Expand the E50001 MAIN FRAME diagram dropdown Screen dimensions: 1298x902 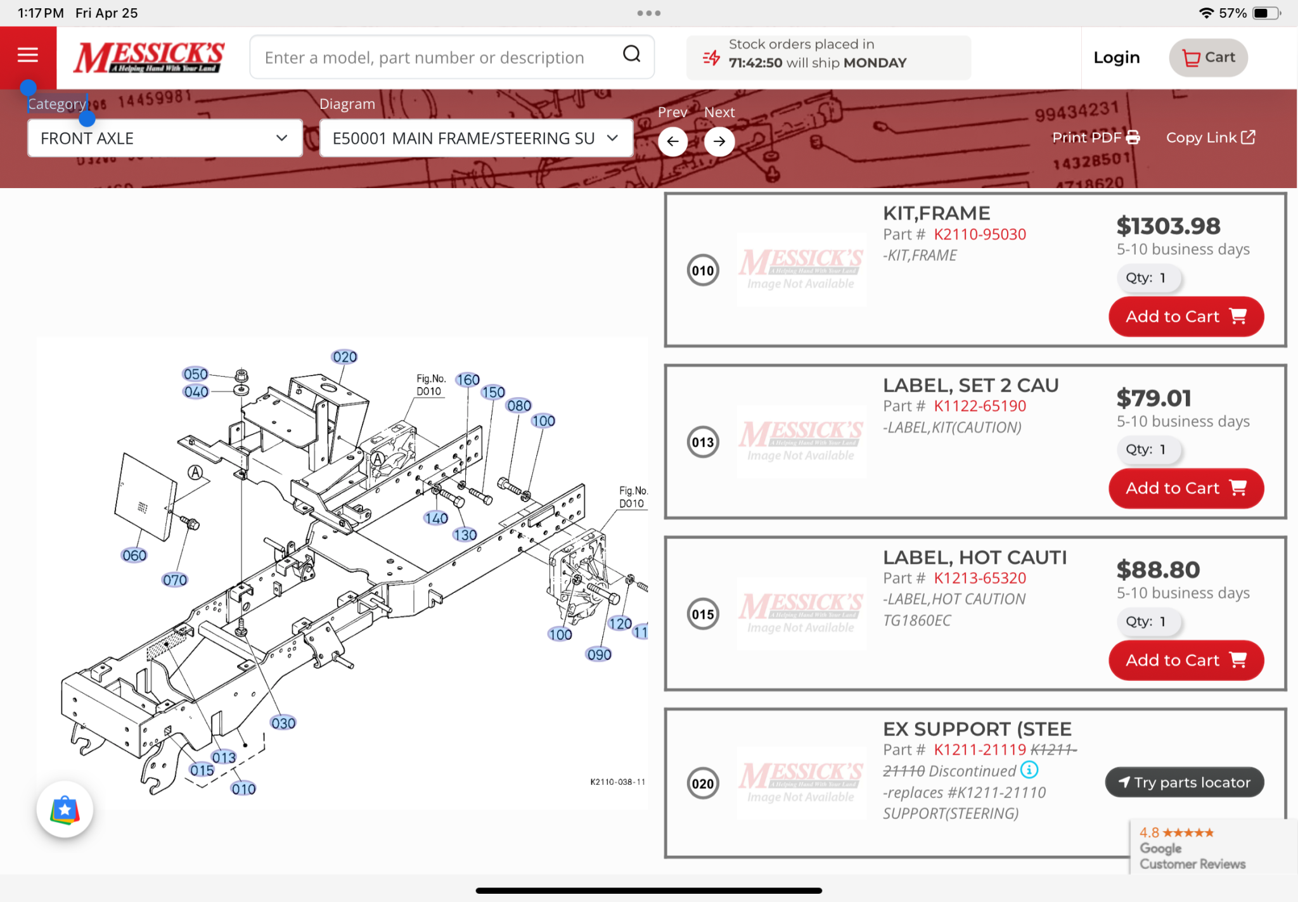(x=475, y=138)
